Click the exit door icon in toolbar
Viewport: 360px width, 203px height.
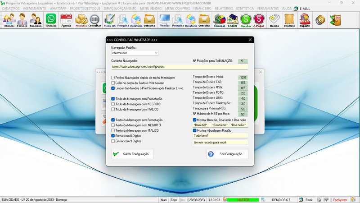click(335, 20)
